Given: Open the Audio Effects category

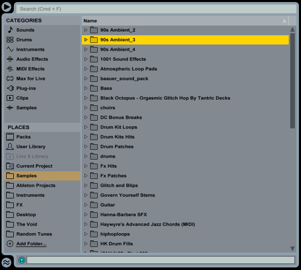Looking at the screenshot, I should pyautogui.click(x=42, y=59).
